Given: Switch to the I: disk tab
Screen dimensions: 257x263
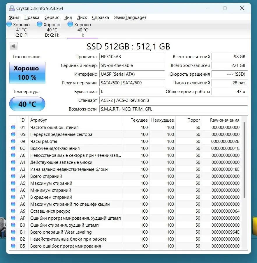Looking at the screenshot, I should click(82, 30).
